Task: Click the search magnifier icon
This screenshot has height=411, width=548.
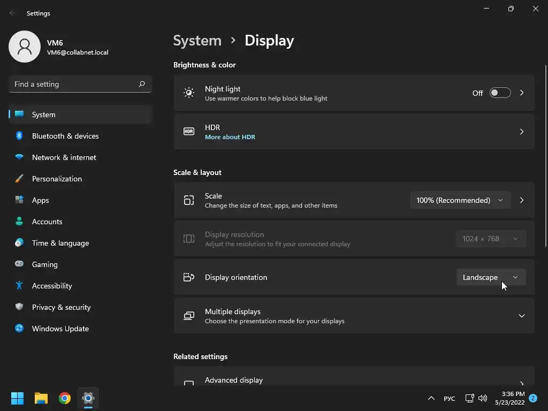Action: 142,84
